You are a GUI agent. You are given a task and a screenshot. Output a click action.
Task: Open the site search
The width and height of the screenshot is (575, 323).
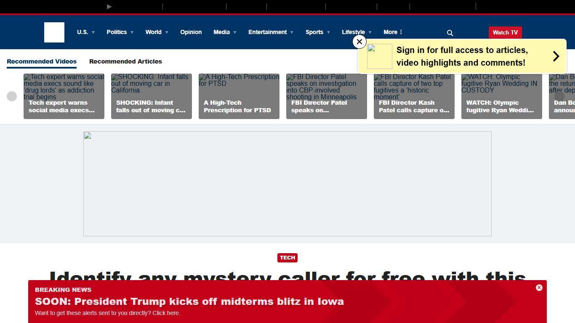click(x=450, y=32)
